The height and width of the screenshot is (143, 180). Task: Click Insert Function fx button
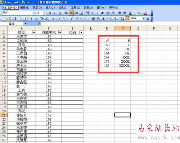(39, 24)
